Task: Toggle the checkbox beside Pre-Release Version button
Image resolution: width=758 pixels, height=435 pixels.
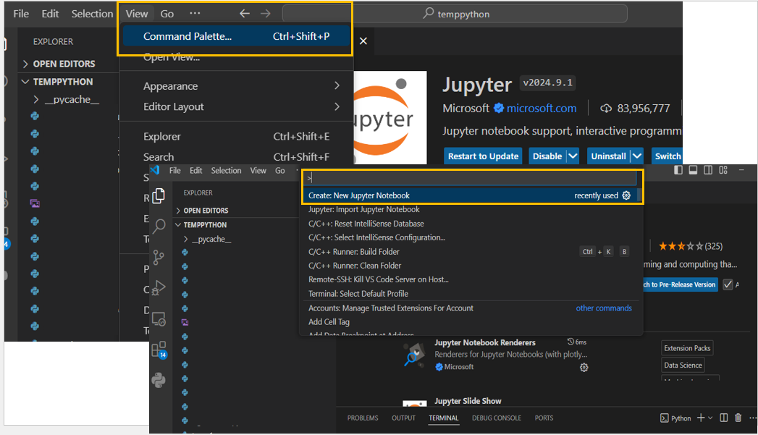Action: (x=728, y=284)
